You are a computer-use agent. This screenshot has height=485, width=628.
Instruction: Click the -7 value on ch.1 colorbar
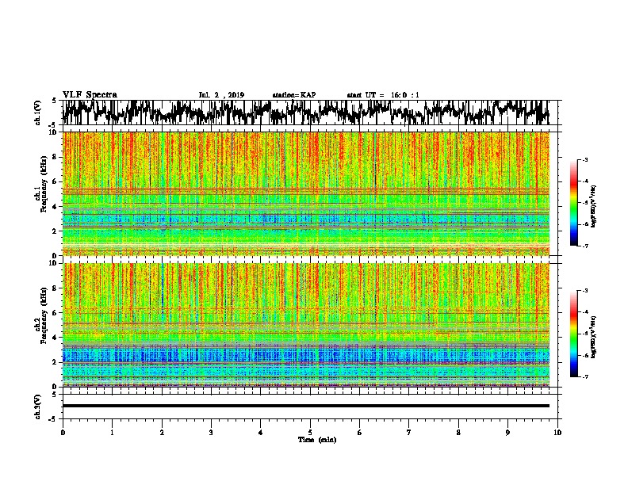pos(585,246)
